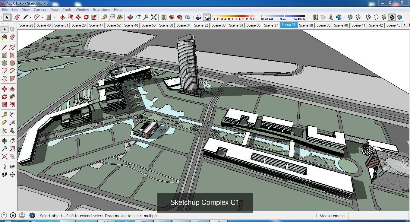Open the Camera menu
Viewport: 410px width, 222px height.
click(40, 10)
